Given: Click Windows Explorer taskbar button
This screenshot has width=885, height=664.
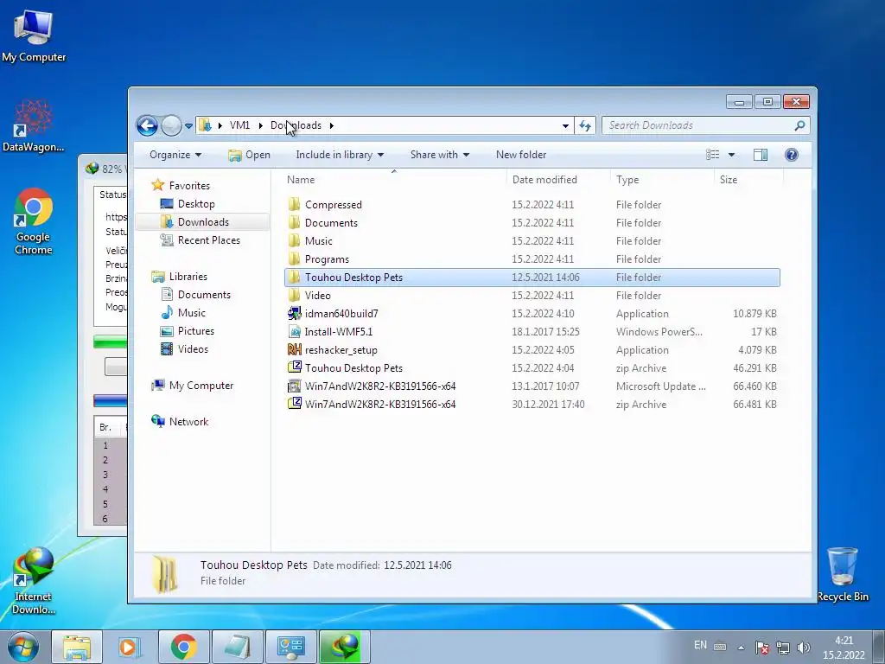Looking at the screenshot, I should [x=77, y=647].
